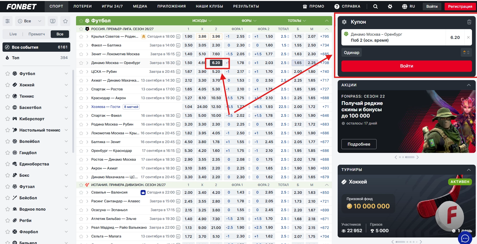Select the Одинар bet type
The height and width of the screenshot is (244, 477).
(x=351, y=52)
